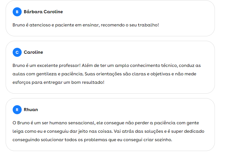Click the blue "C" avatar icon
Image resolution: width=225 pixels, height=153 pixels.
17,52
